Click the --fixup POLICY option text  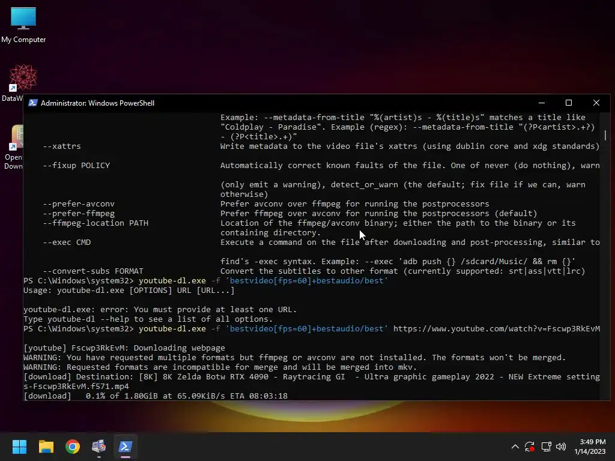[x=76, y=166]
